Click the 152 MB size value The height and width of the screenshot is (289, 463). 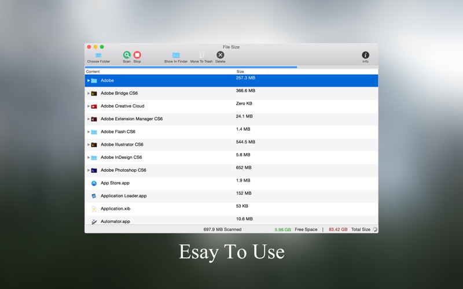(244, 193)
